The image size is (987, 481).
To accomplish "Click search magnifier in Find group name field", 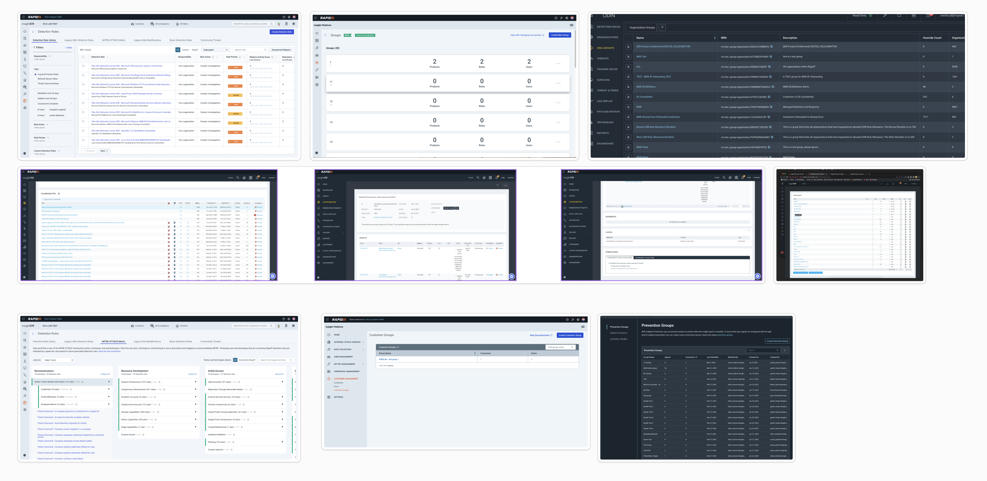I will point(572,347).
